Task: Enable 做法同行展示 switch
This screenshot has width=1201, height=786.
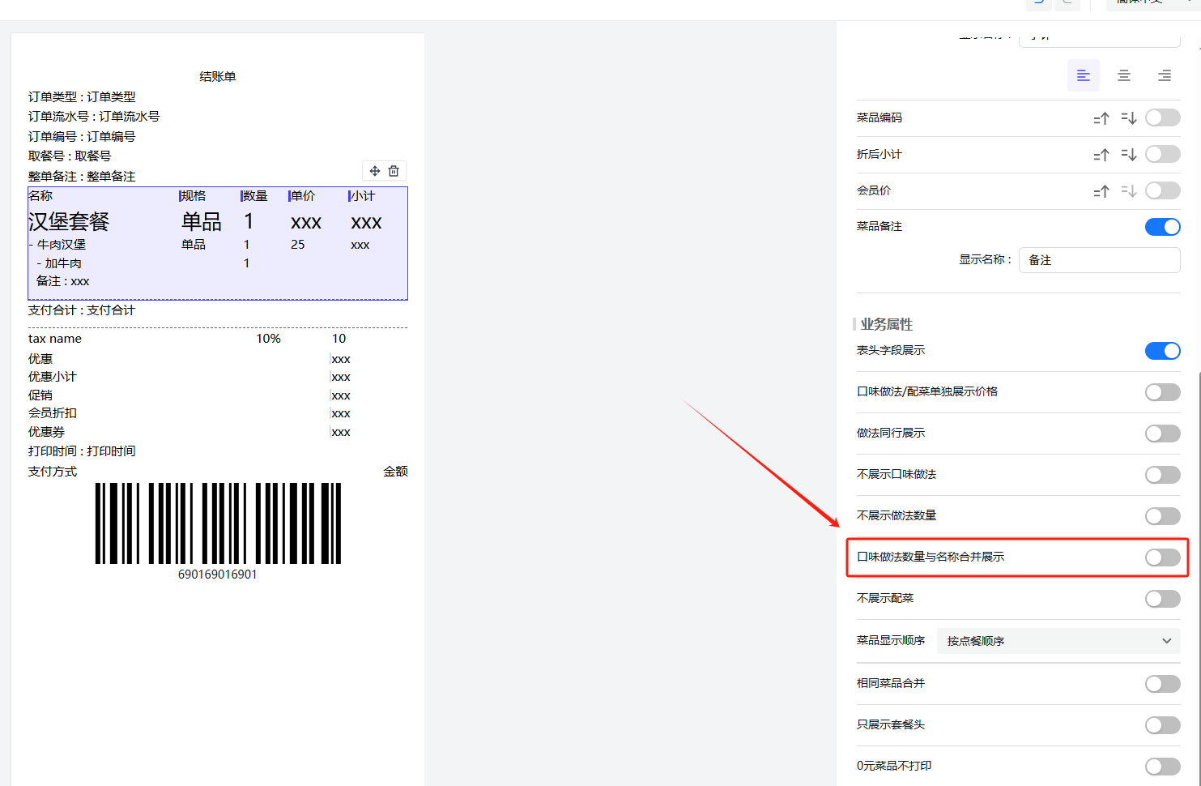Action: tap(1162, 434)
